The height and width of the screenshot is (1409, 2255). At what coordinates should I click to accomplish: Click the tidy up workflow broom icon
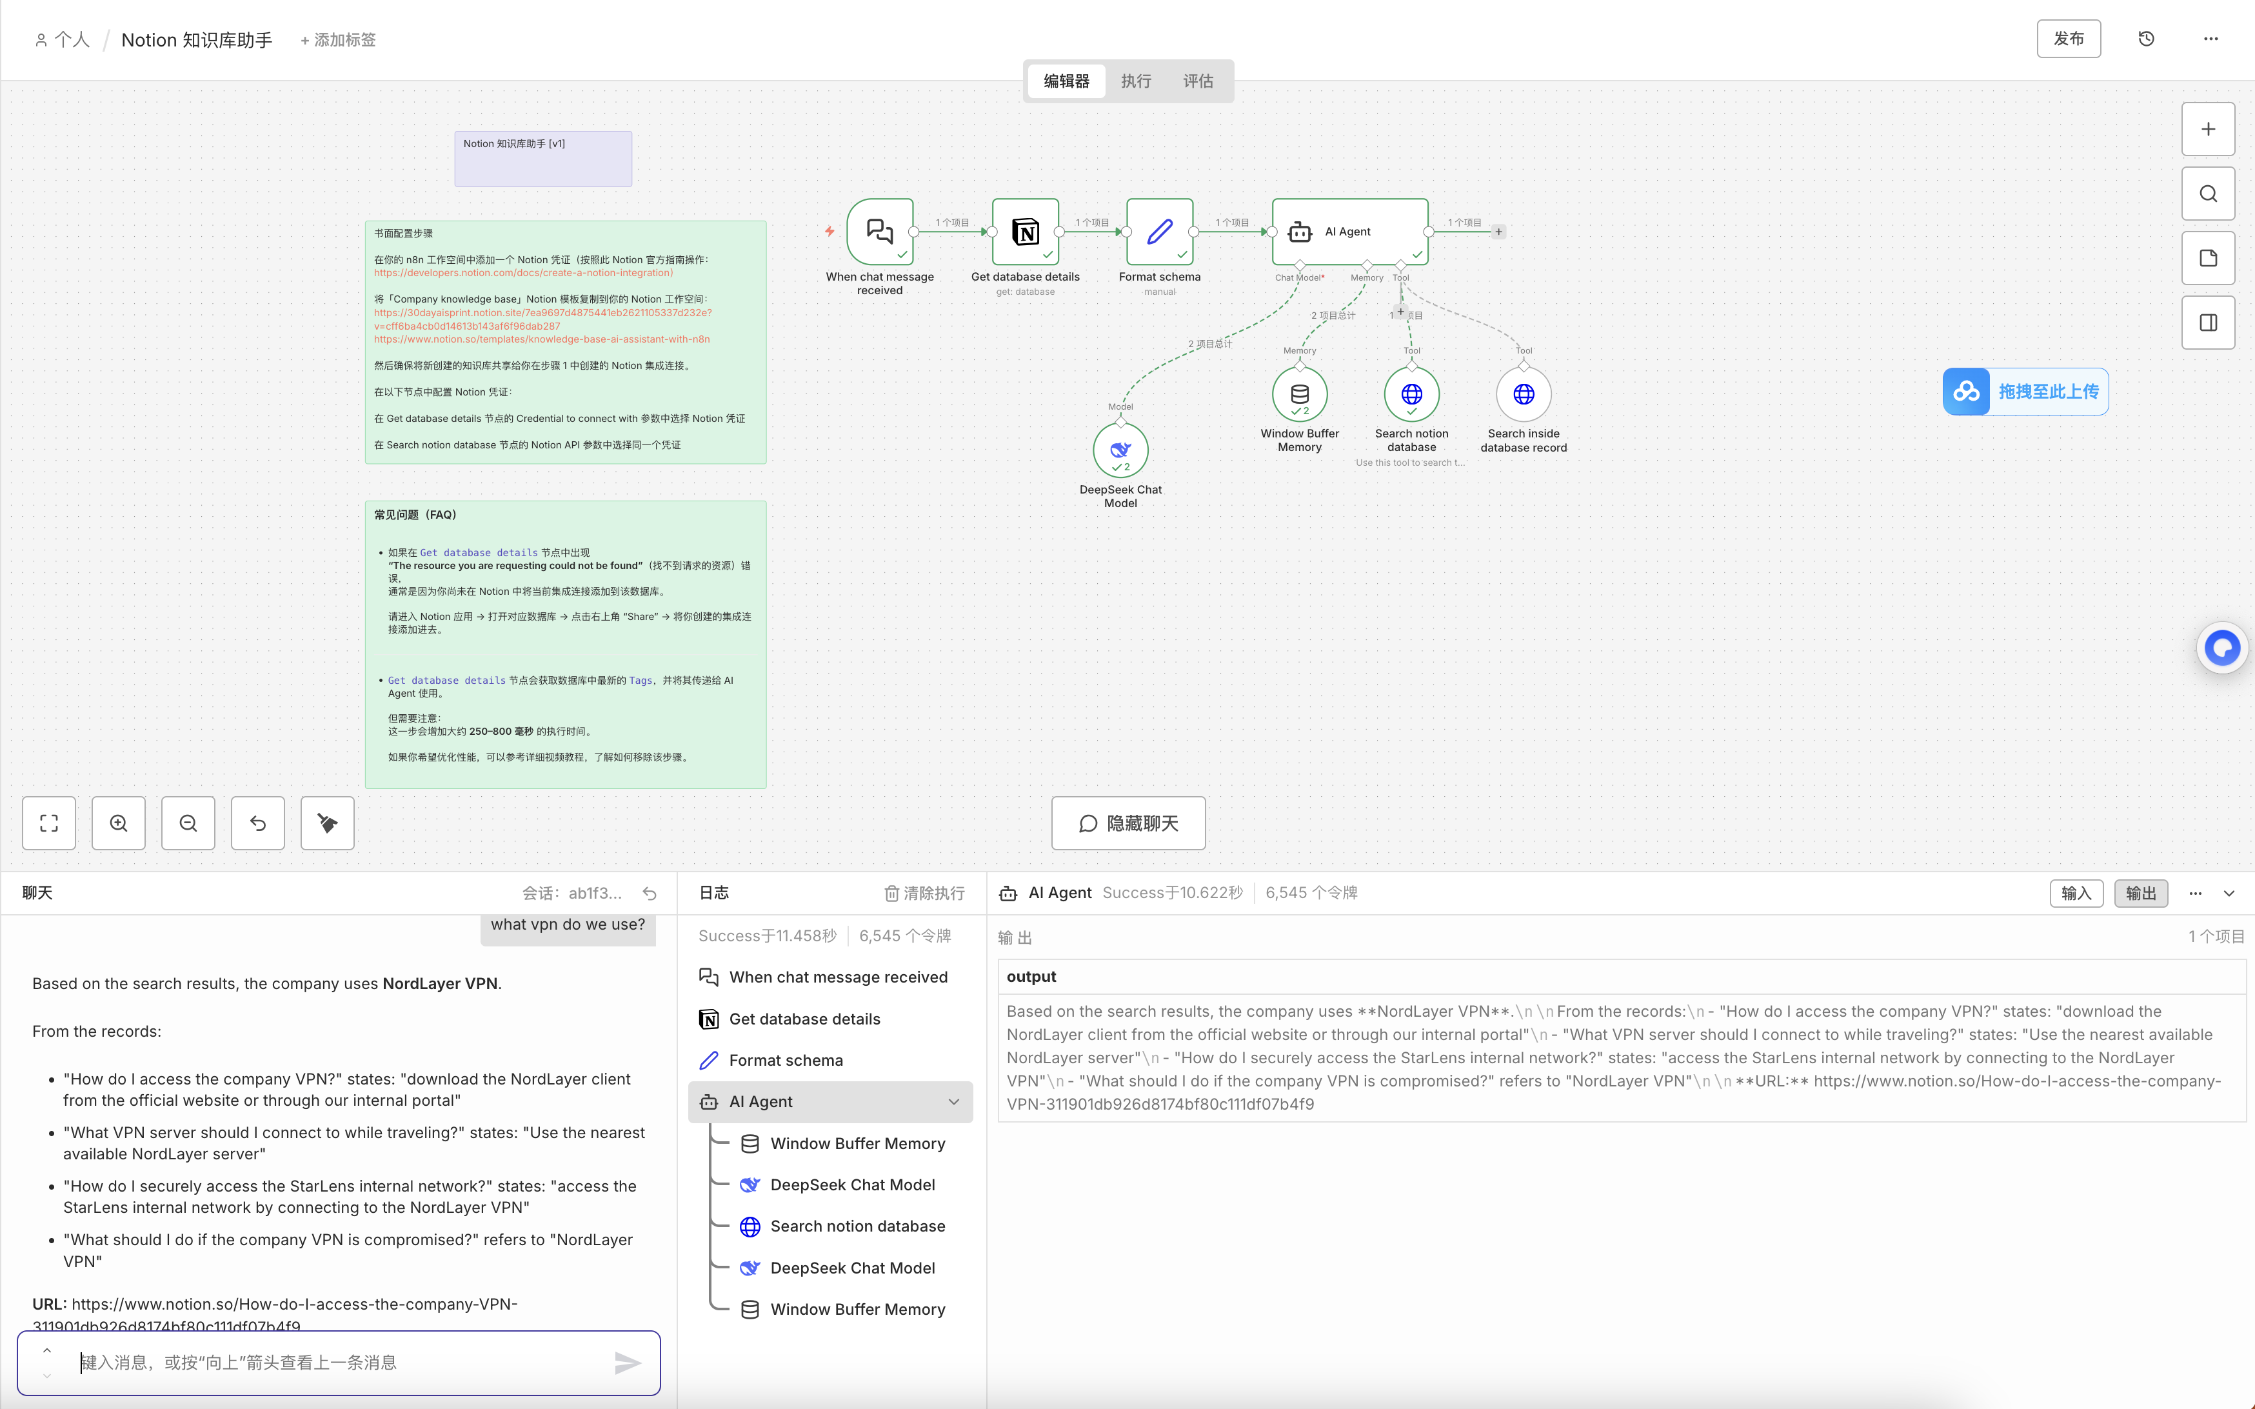327,823
